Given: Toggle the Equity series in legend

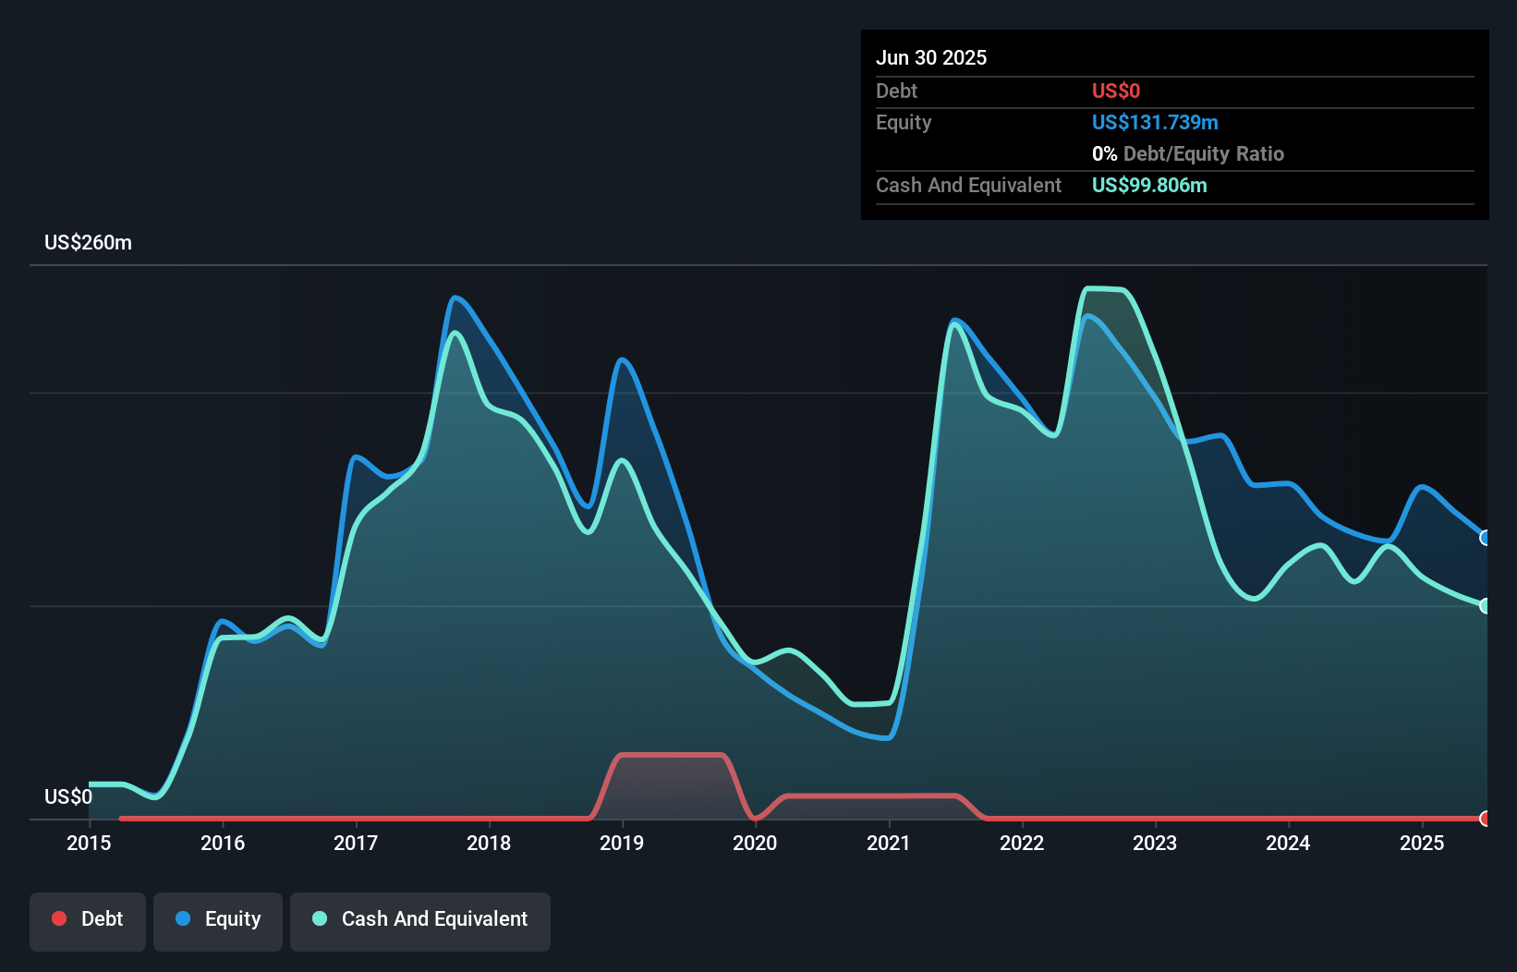Looking at the screenshot, I should pos(218,921).
